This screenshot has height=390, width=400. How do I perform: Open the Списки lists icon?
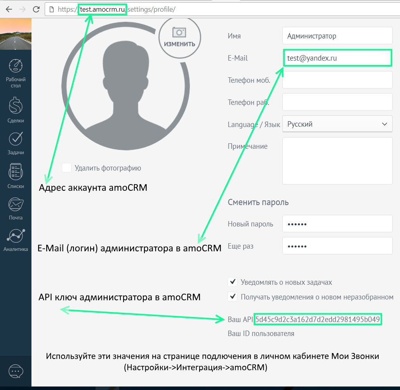(16, 172)
